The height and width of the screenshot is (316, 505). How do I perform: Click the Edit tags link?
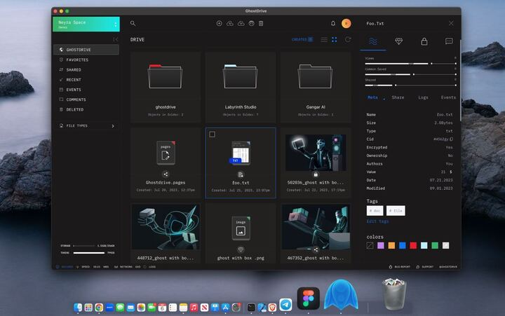click(377, 221)
